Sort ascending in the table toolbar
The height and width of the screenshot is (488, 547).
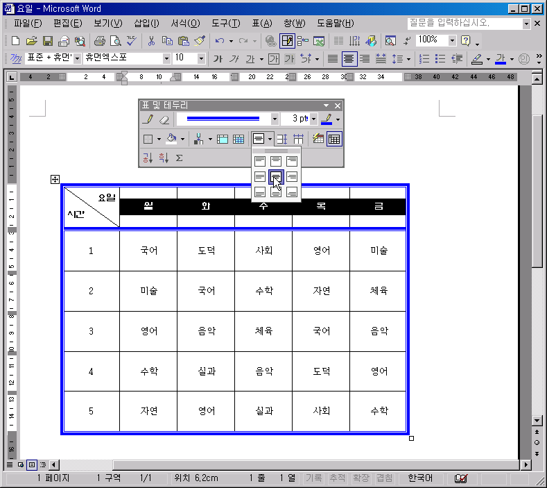[x=148, y=158]
